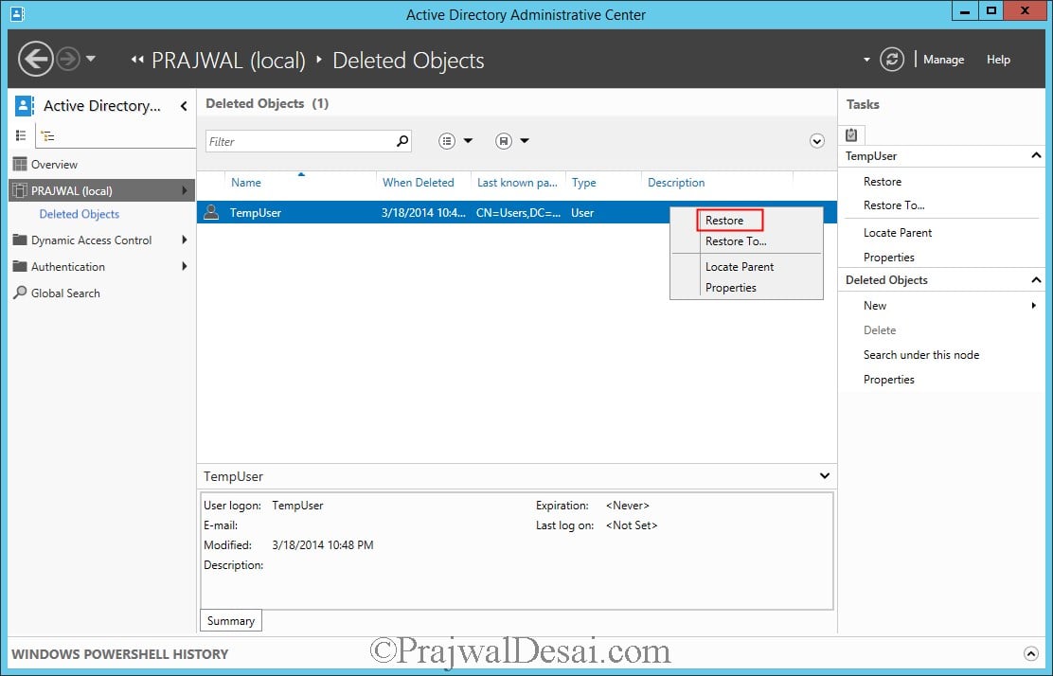The image size is (1053, 676).
Task: Open the breadcrumb path dropdown arrow
Action: tap(866, 60)
